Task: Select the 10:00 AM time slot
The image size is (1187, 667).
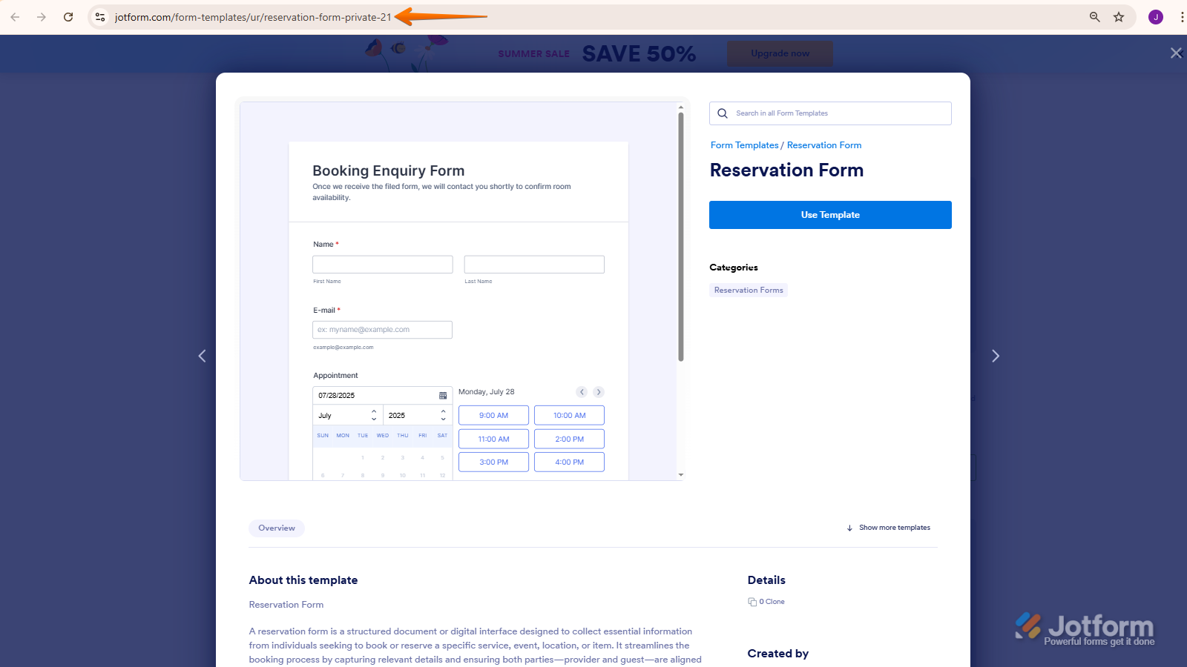Action: (x=569, y=416)
